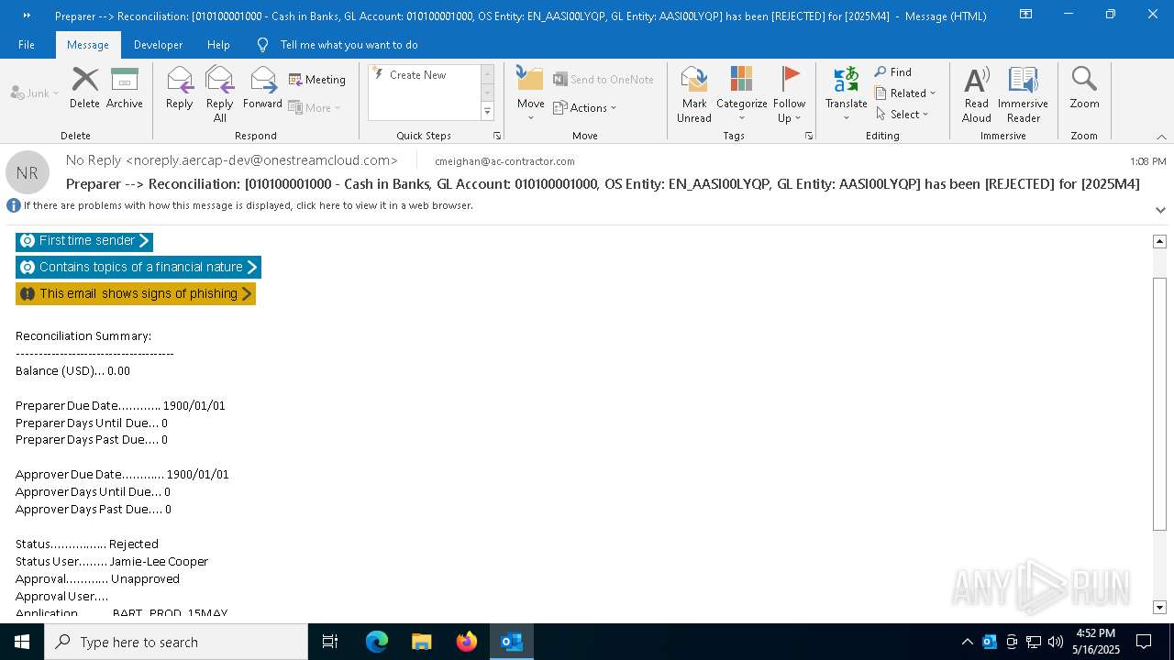Click message scrollbar down arrow
The height and width of the screenshot is (660, 1174).
click(1159, 607)
